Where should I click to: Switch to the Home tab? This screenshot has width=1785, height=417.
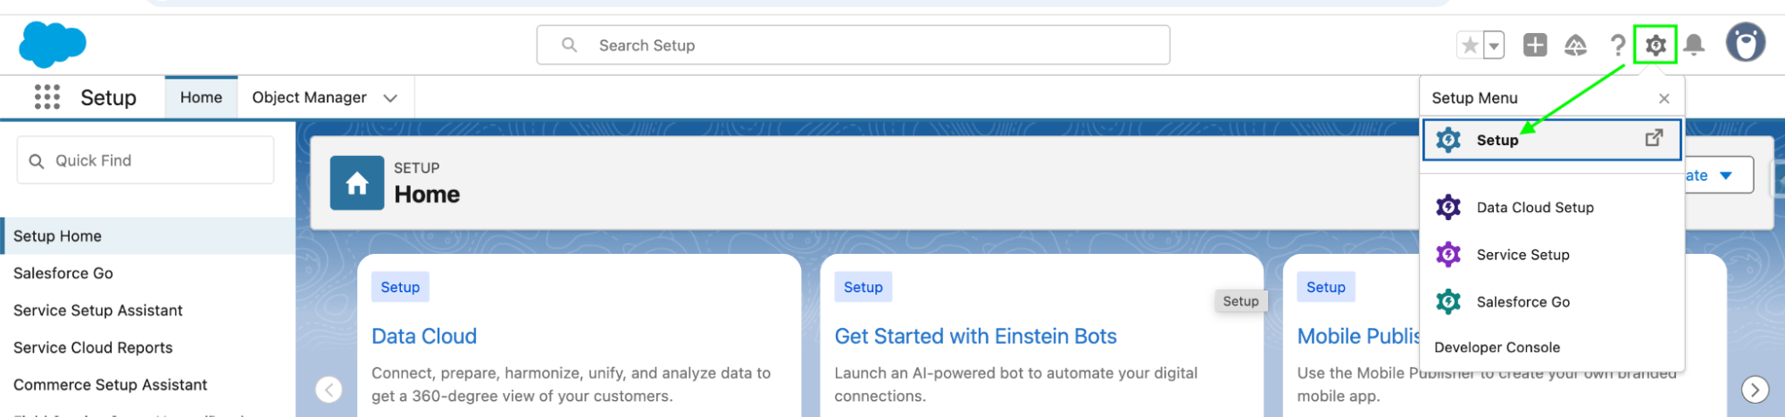pyautogui.click(x=201, y=97)
